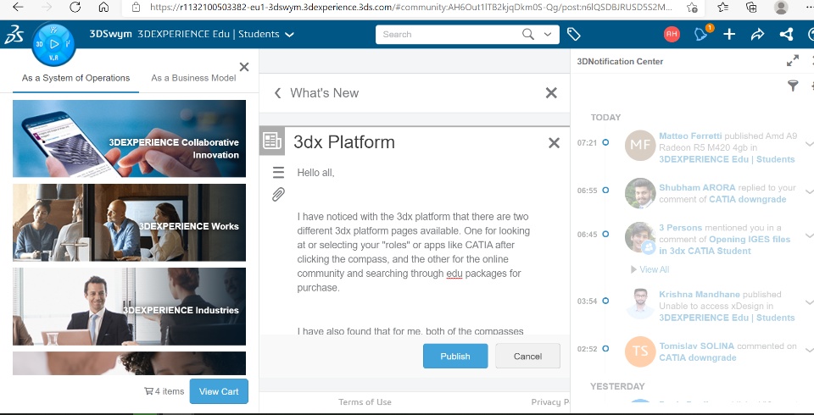The width and height of the screenshot is (814, 415).
Task: Click Matteo Ferretti MF avatar
Action: point(640,146)
